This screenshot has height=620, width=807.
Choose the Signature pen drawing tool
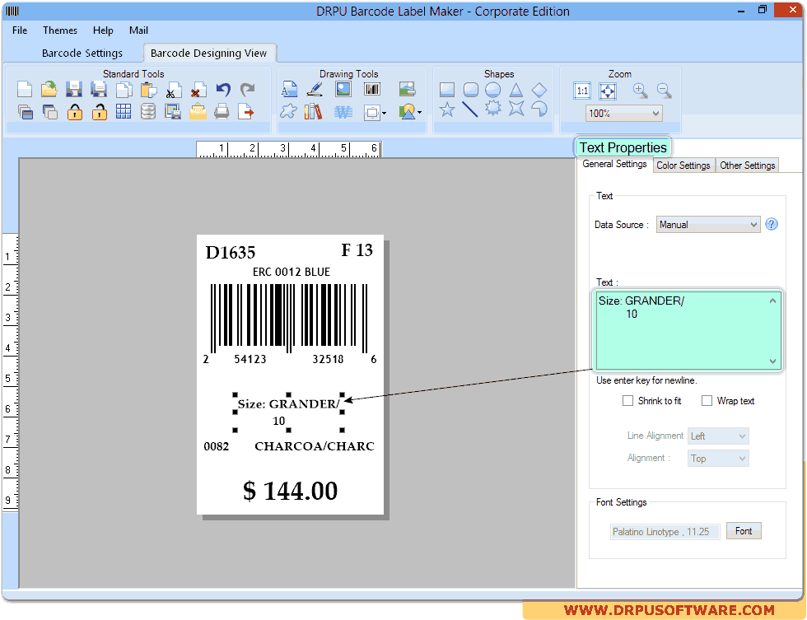coord(315,90)
